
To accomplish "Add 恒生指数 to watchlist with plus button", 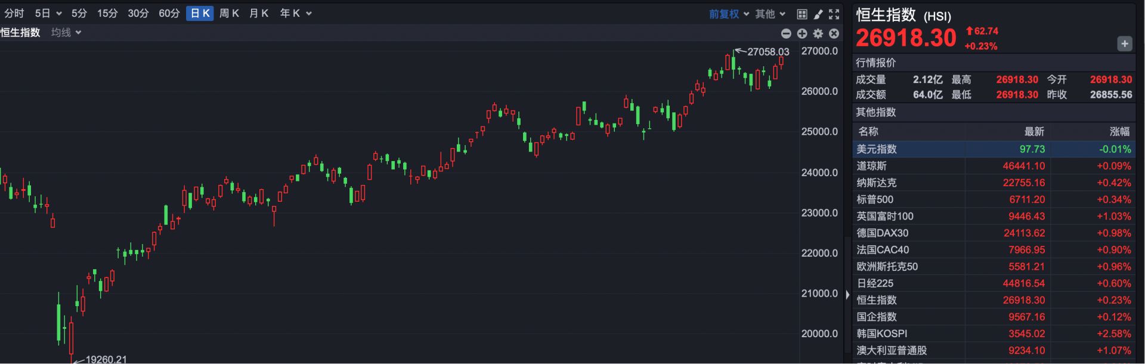I will [x=1124, y=44].
